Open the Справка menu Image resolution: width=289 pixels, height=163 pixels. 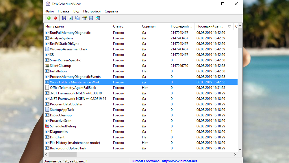(x=111, y=11)
